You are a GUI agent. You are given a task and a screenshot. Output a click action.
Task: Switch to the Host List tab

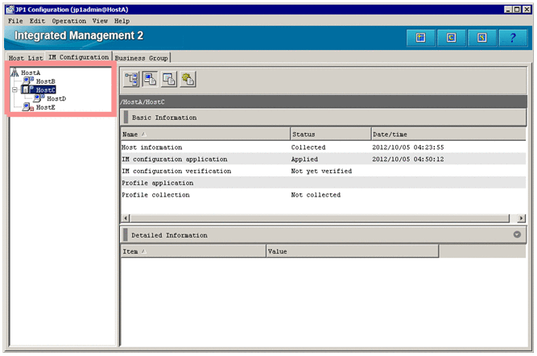pos(25,58)
